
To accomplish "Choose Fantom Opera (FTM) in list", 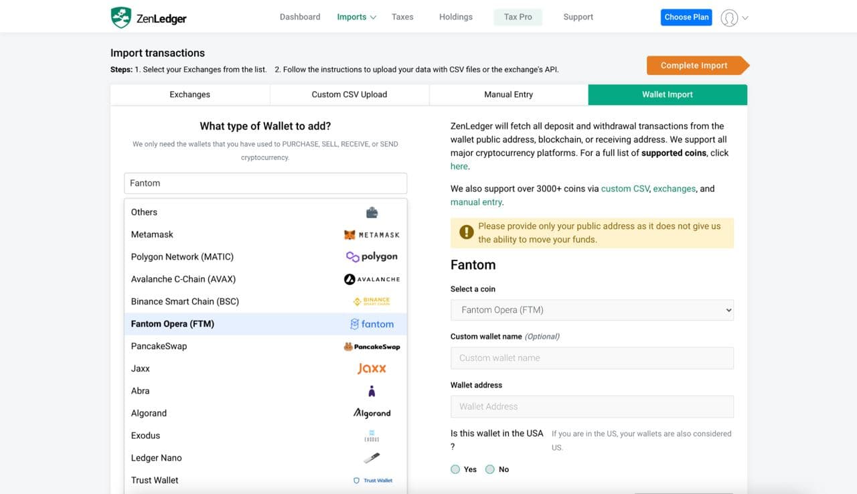I will (x=266, y=324).
